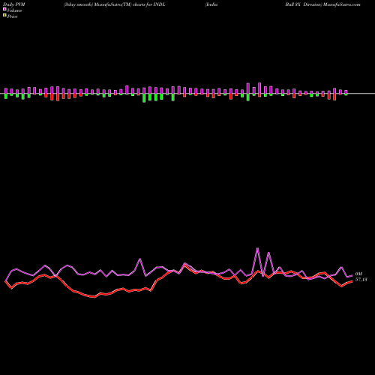375x375 pixels.
Task: Click the India text in header
Action: [x=211, y=4]
